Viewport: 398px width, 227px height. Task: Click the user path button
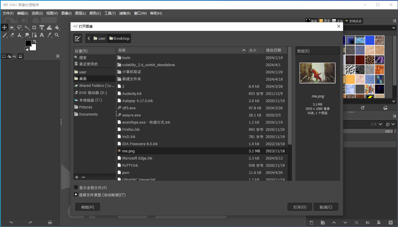click(x=100, y=38)
